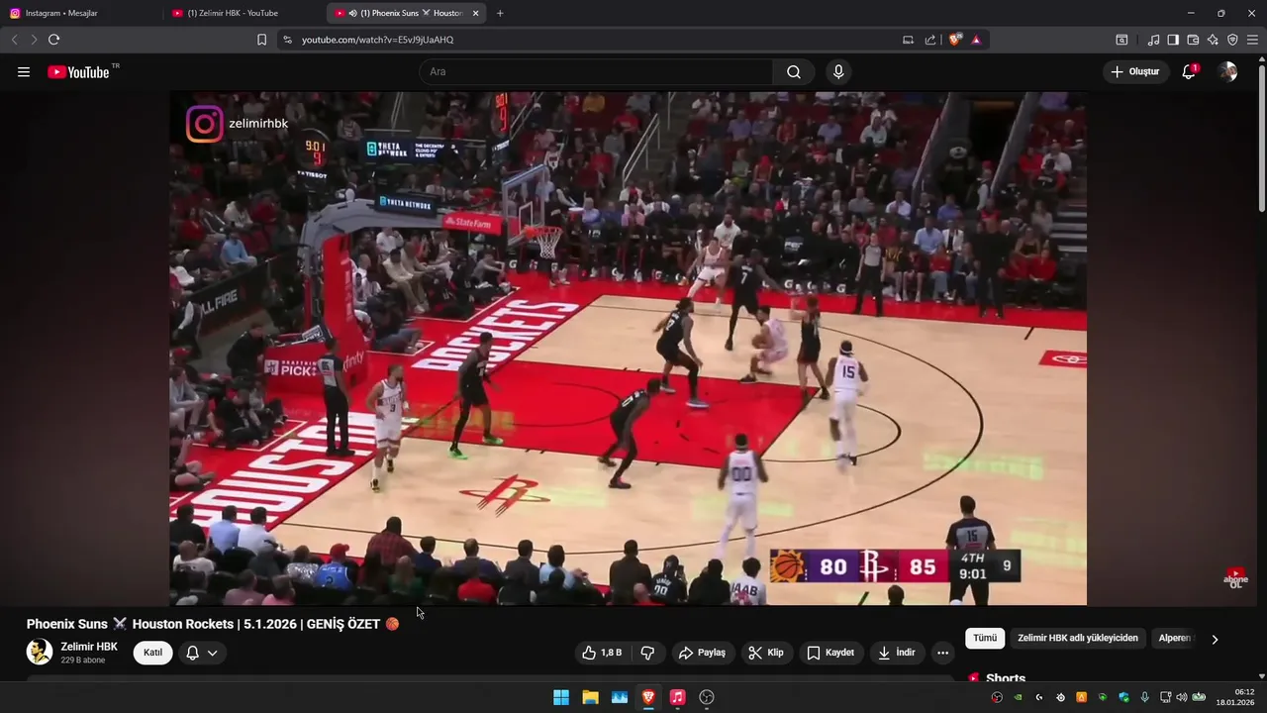Click the abone OL subscribe watermark on video
Image resolution: width=1267 pixels, height=713 pixels.
[x=1234, y=578]
